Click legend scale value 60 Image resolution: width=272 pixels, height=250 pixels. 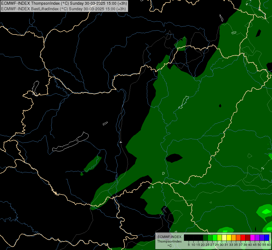click(x=269, y=245)
